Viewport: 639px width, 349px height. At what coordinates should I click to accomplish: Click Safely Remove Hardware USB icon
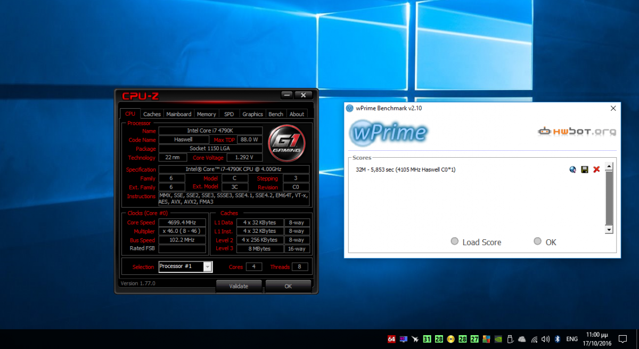[x=510, y=339]
